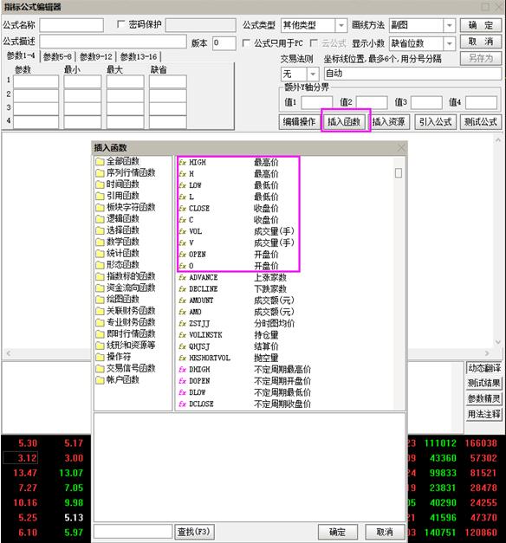Image resolution: width=506 pixels, height=543 pixels.
Task: Click the 查找(F3) button
Action: [x=194, y=532]
